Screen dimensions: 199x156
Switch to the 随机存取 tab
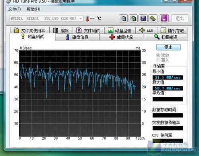172,30
